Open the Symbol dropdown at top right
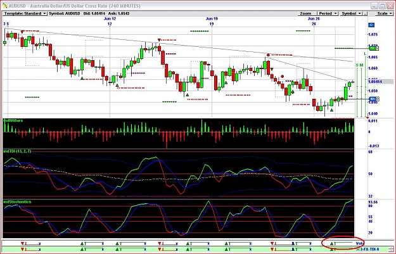 click(351, 13)
